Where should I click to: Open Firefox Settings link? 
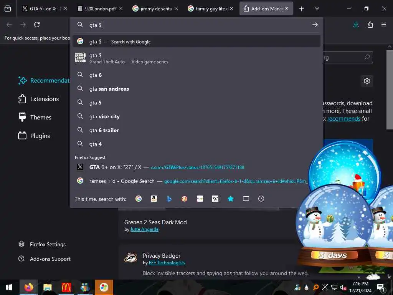[42, 244]
